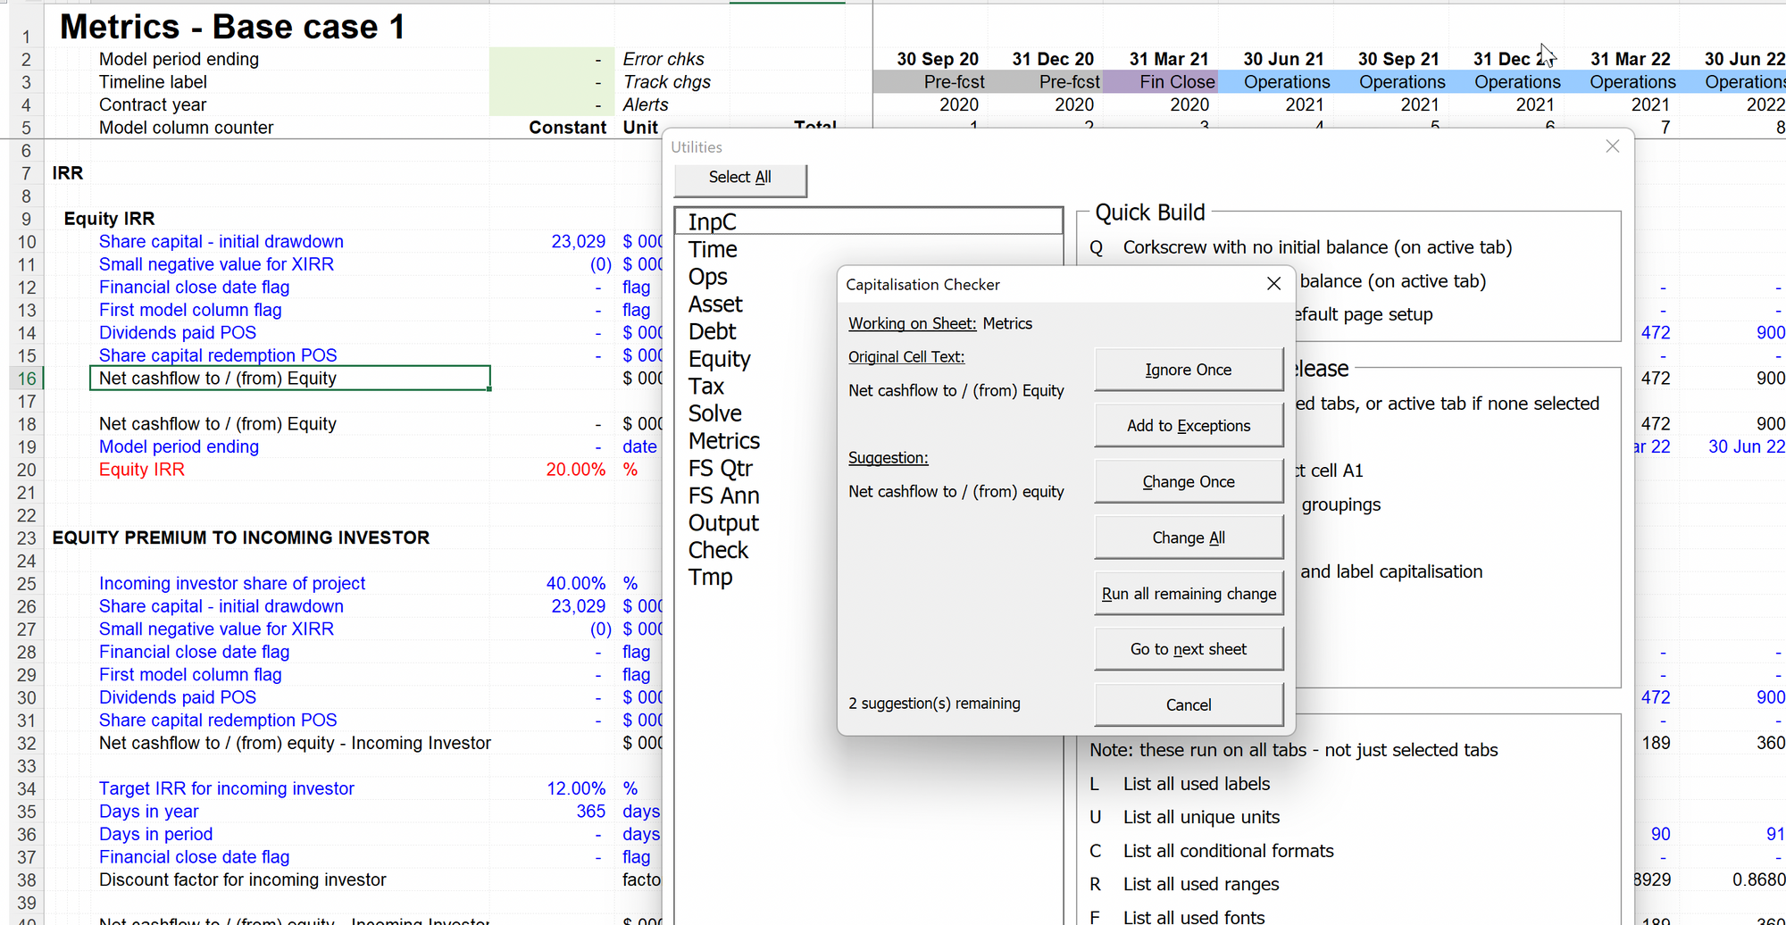Select InpC in the sheet list
Image resolution: width=1786 pixels, height=925 pixels.
click(869, 221)
